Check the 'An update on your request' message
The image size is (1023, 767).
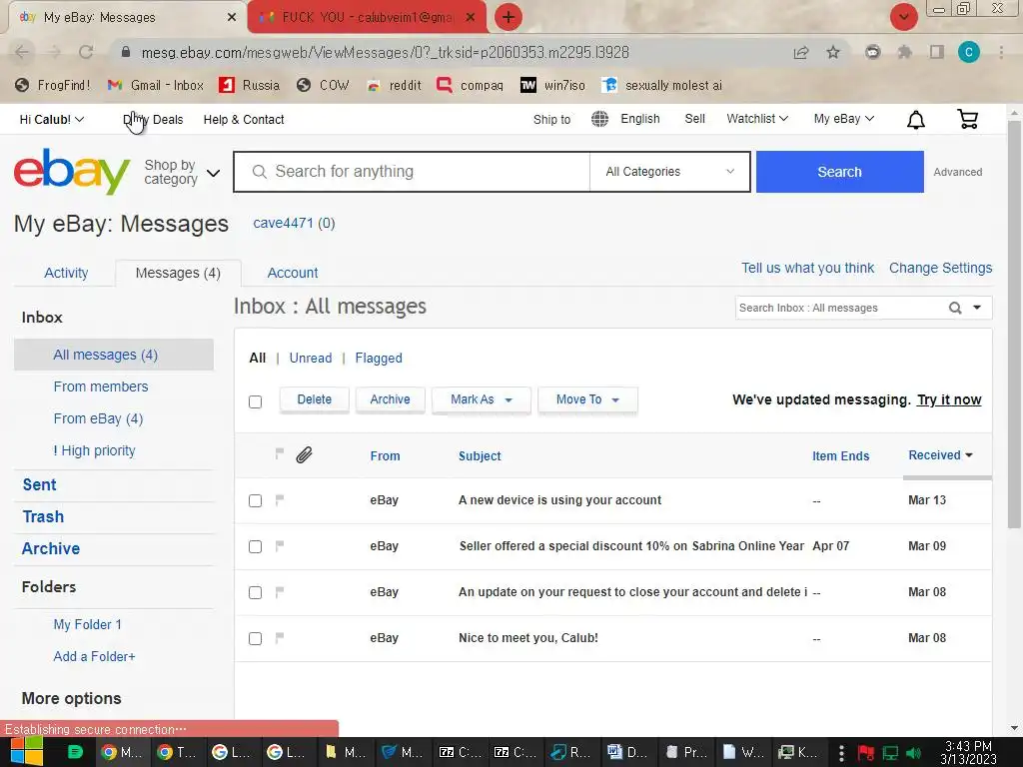pyautogui.click(x=255, y=592)
